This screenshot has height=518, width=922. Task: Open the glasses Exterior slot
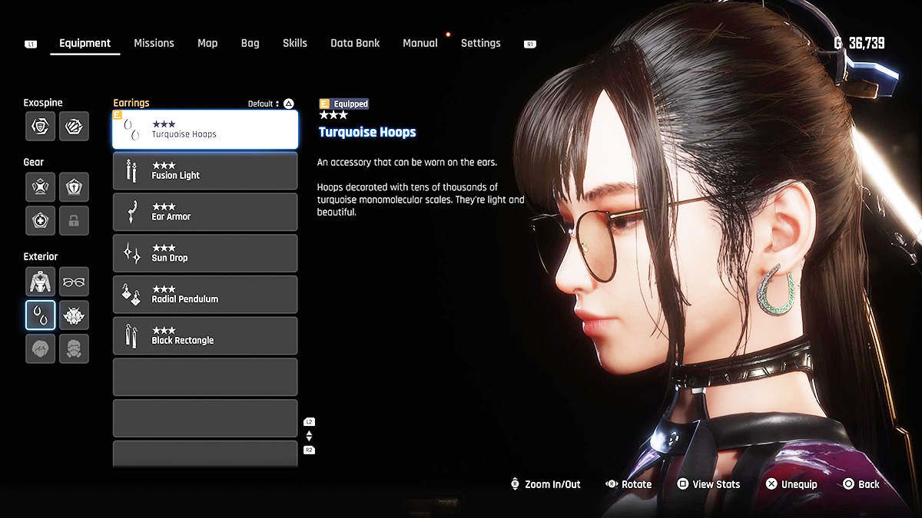click(74, 282)
